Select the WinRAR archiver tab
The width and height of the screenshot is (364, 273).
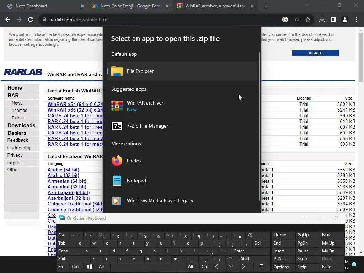(x=215, y=6)
